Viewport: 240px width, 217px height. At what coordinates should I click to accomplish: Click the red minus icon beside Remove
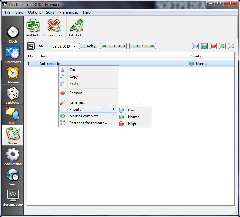pyautogui.click(x=63, y=93)
